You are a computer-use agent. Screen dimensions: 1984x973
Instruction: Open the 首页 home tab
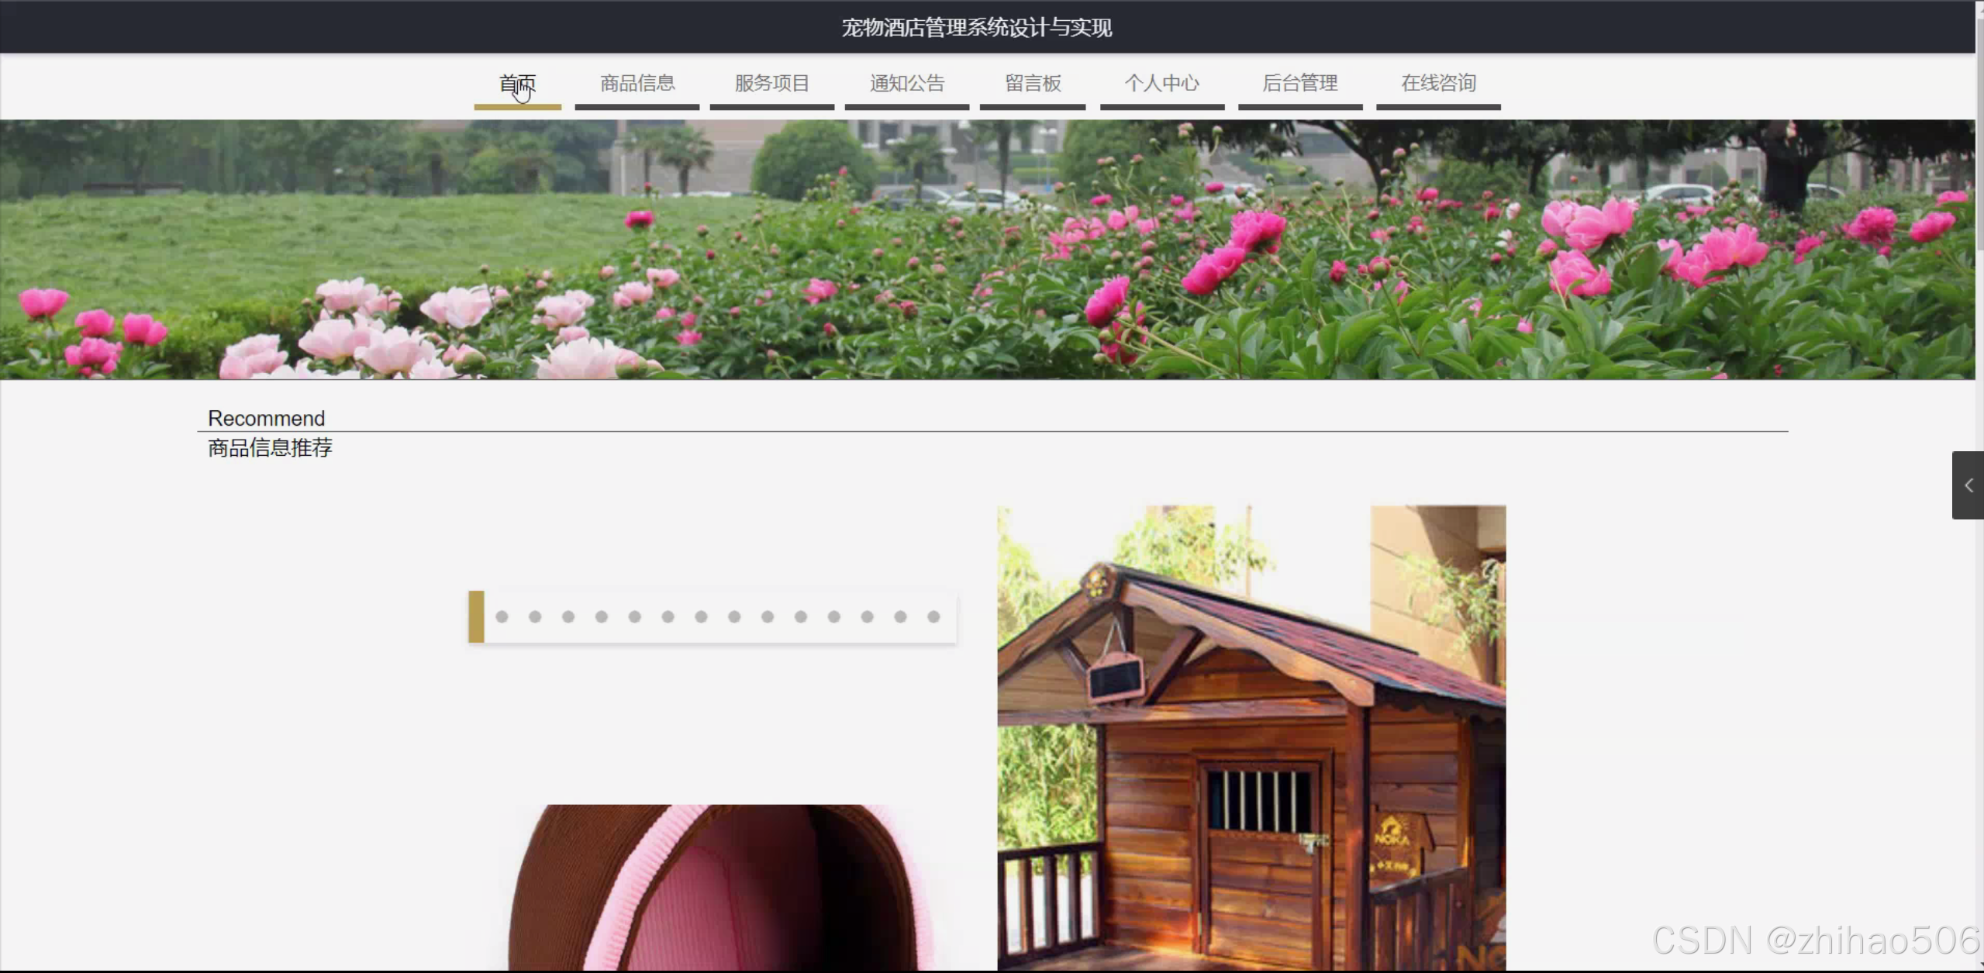click(517, 84)
